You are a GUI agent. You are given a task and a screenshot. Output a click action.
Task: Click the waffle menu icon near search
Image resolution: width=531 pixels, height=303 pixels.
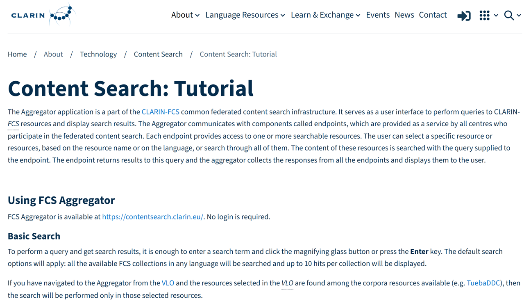tap(484, 15)
